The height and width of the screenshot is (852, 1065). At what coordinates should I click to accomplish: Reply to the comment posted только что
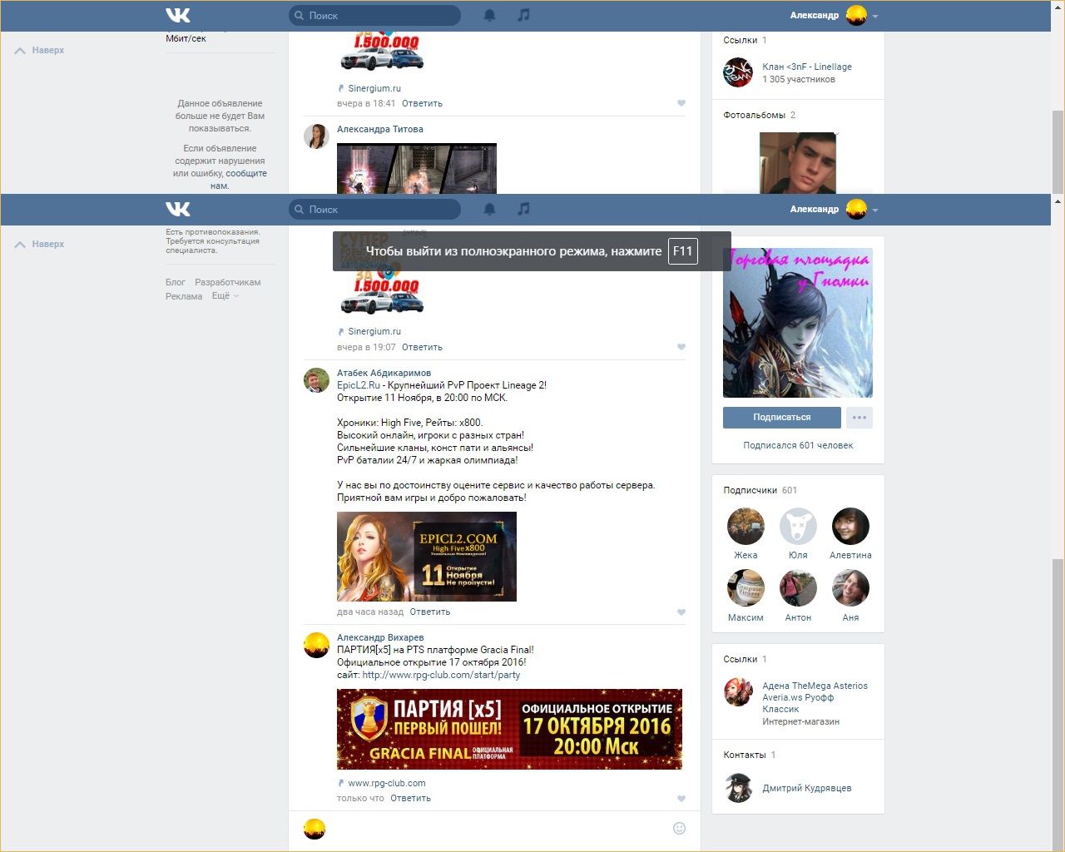point(411,798)
